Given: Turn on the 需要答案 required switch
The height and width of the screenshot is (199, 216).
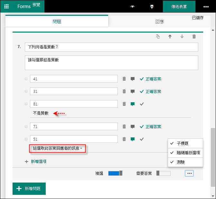Looking at the screenshot, I should pos(164,173).
